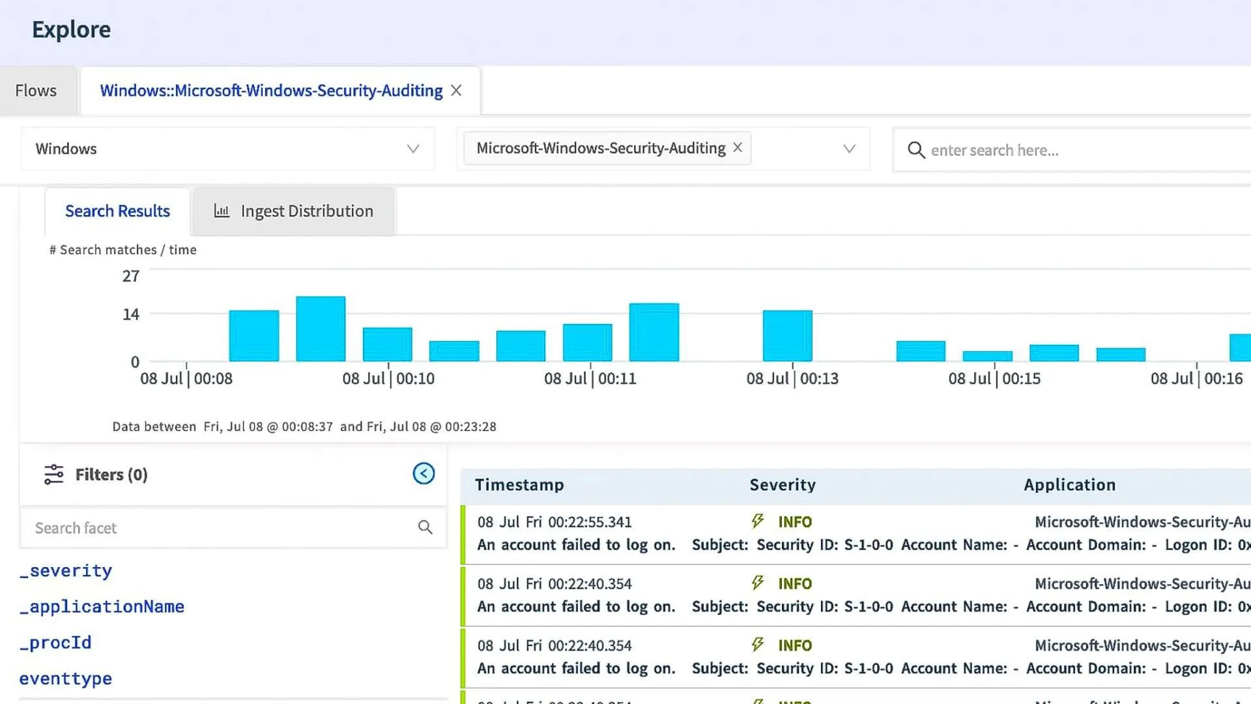Click the Filters sliders icon

pos(53,475)
